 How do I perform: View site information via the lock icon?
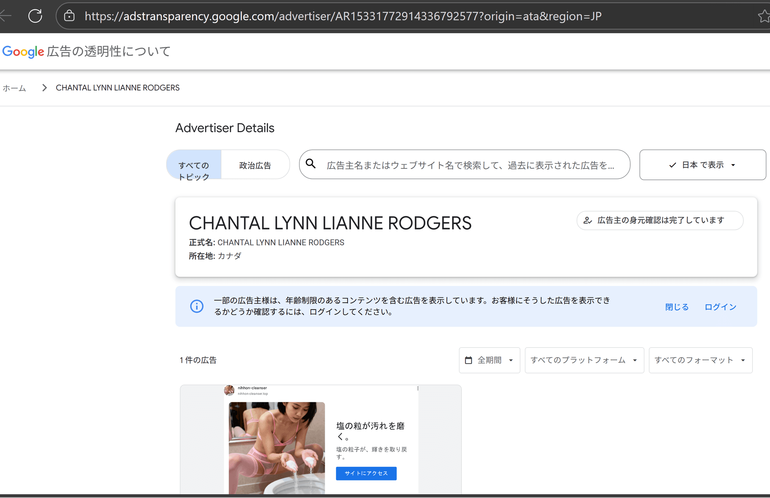pos(69,16)
